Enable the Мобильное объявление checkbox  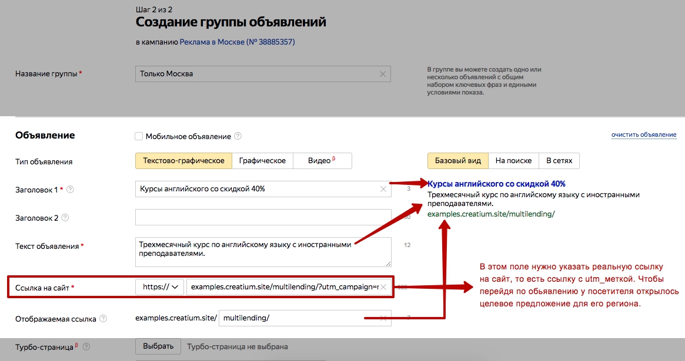[139, 136]
